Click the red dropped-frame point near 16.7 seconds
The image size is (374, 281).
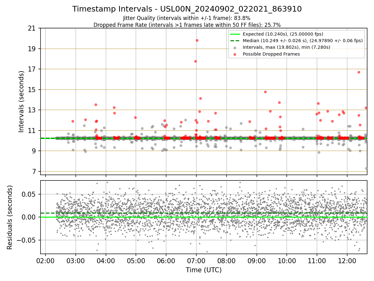(x=359, y=72)
